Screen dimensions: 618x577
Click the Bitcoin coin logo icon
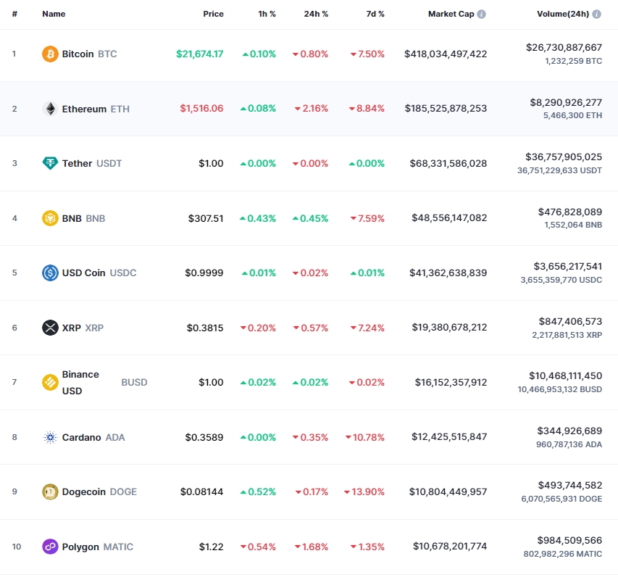tap(50, 54)
